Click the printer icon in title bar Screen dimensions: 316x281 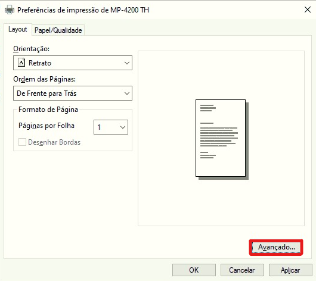pos(10,10)
